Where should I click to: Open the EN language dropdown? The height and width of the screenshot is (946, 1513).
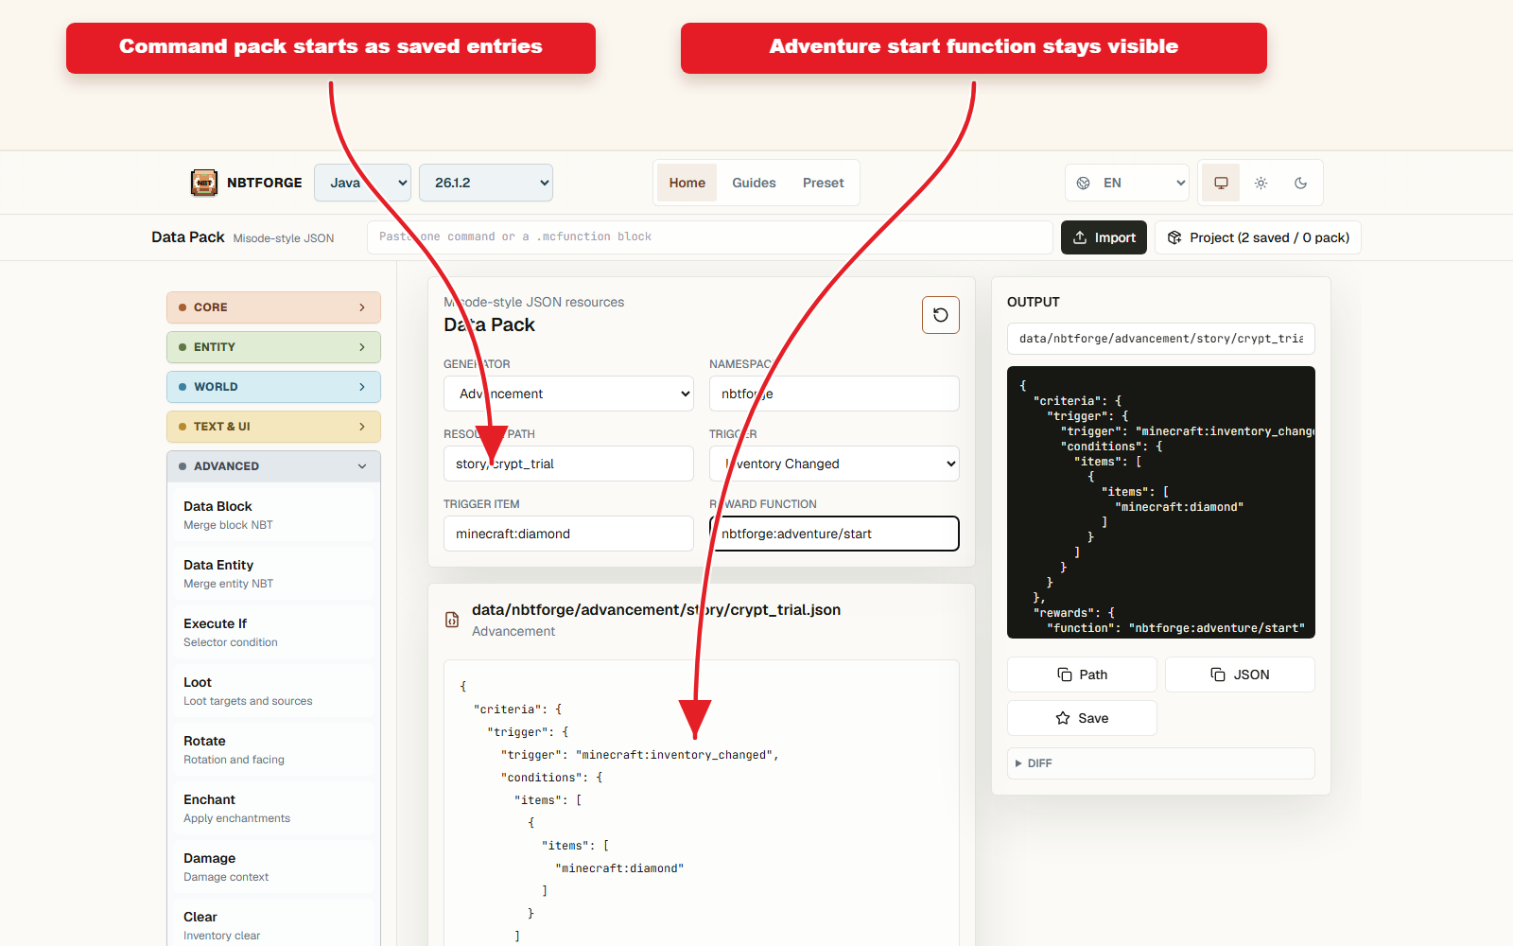click(x=1127, y=183)
